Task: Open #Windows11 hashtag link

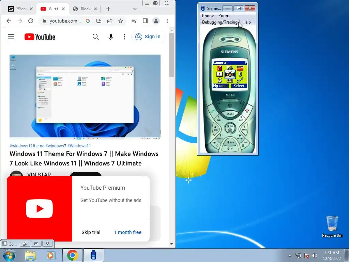Action: [x=79, y=146]
